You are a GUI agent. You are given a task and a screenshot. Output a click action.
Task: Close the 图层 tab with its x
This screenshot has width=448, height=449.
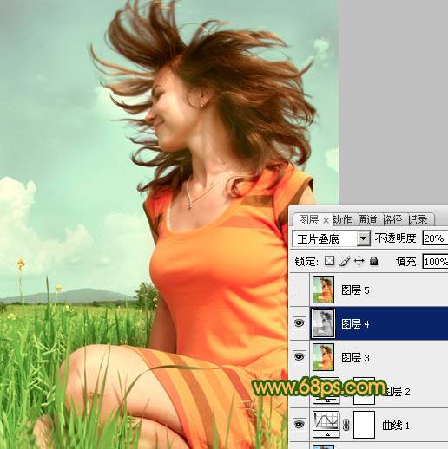(x=326, y=221)
